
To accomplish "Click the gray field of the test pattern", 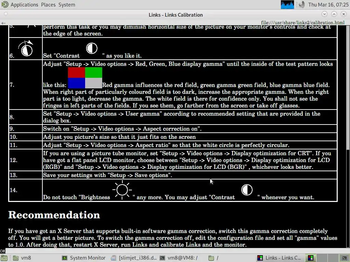I will coord(94,83).
